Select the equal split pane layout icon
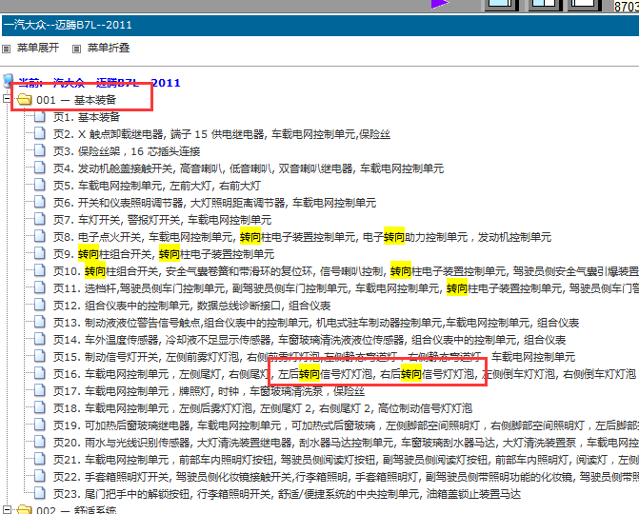The height and width of the screenshot is (514, 639). pos(545,4)
